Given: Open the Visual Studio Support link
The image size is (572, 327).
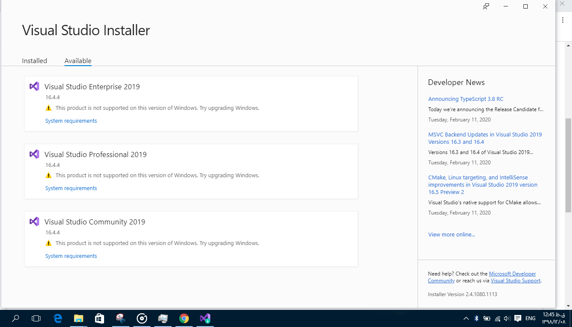Looking at the screenshot, I should 515,281.
